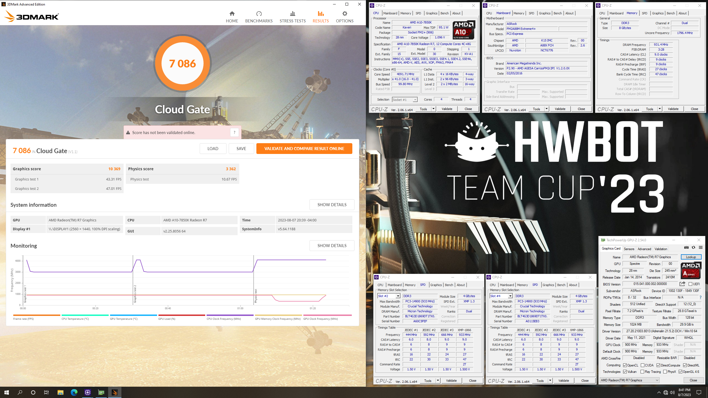Open the Slot #4 memory slot dropdown
The height and width of the screenshot is (398, 708).
[501, 296]
